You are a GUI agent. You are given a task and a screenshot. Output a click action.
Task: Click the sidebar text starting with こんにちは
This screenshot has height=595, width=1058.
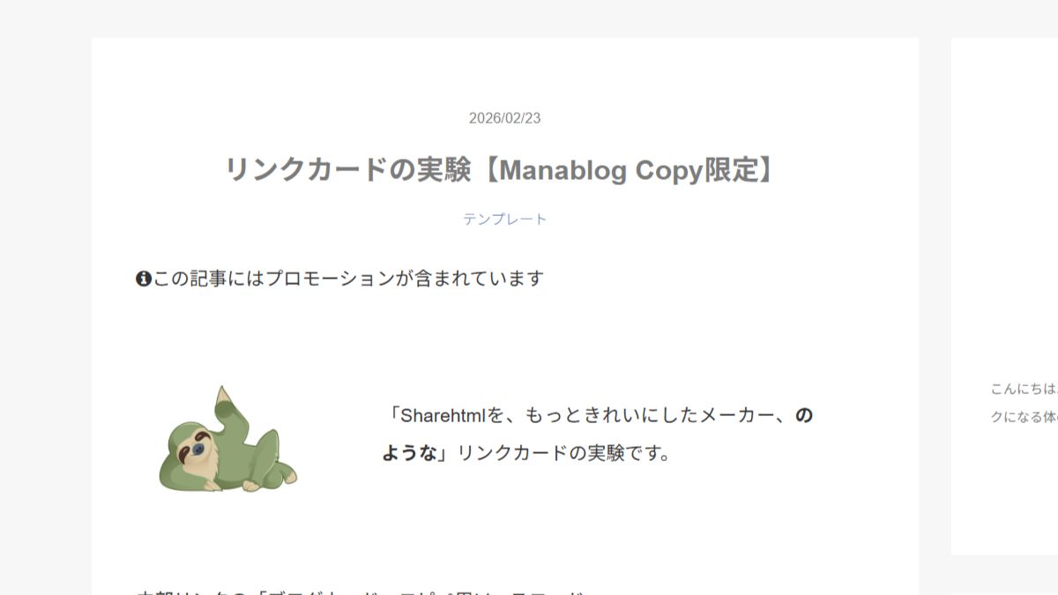1024,388
